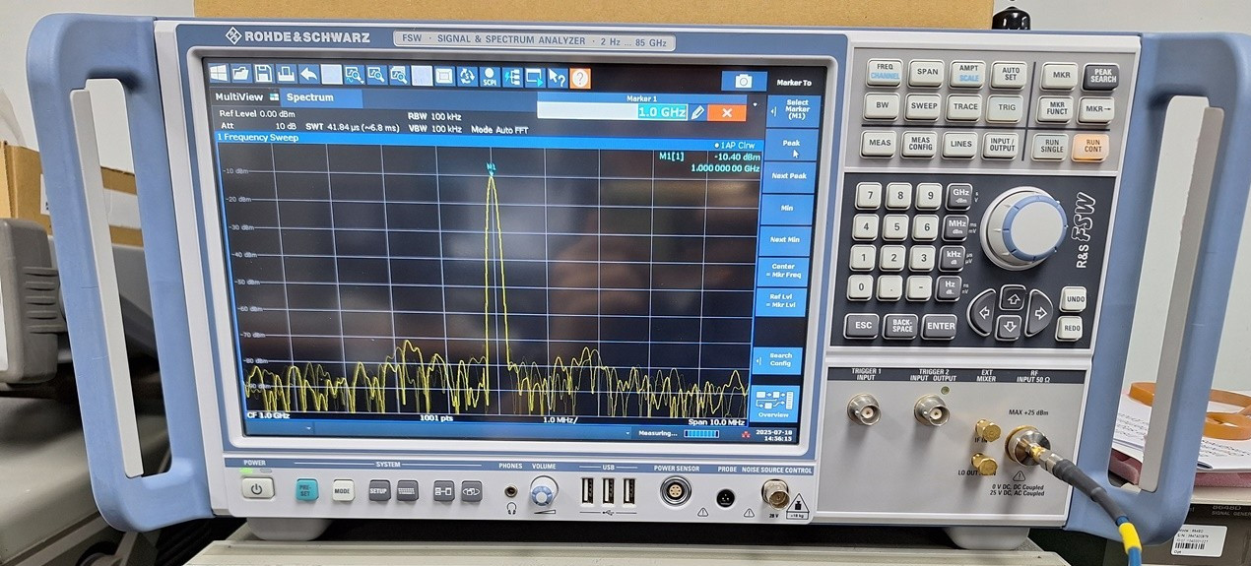Click the MHz unit key
Image resolution: width=1251 pixels, height=566 pixels.
click(x=955, y=226)
